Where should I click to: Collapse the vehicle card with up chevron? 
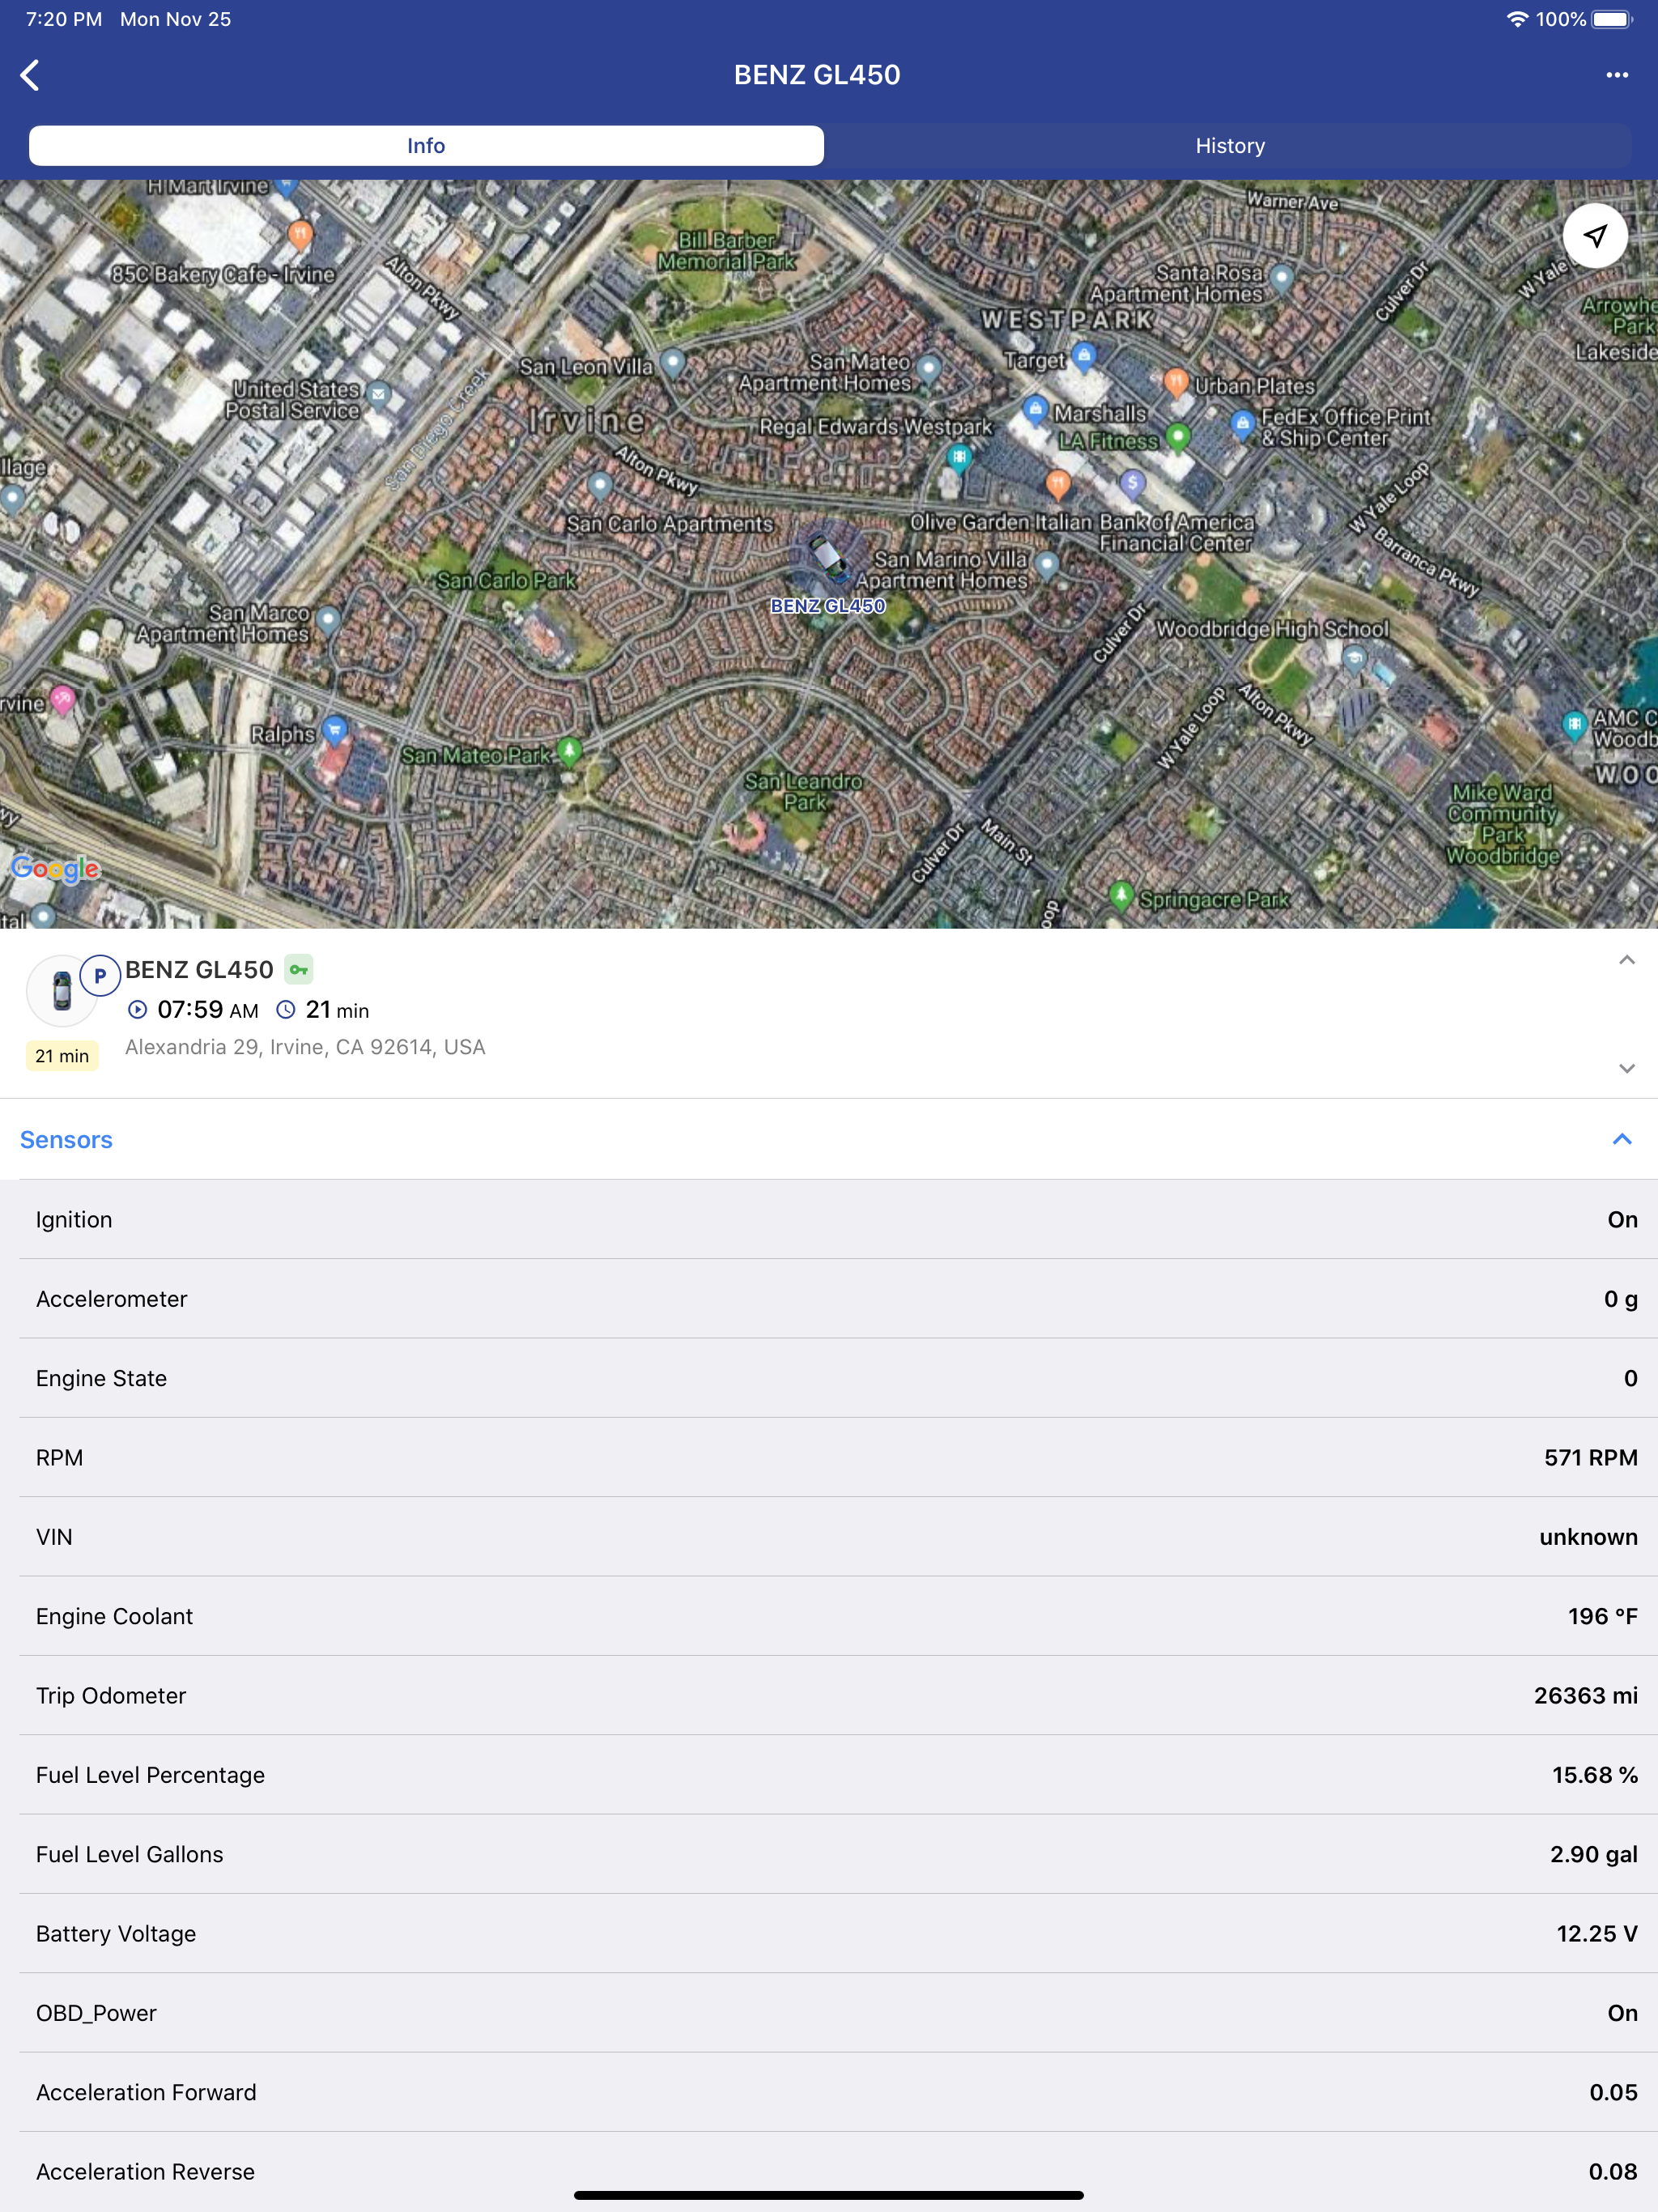pyautogui.click(x=1626, y=960)
